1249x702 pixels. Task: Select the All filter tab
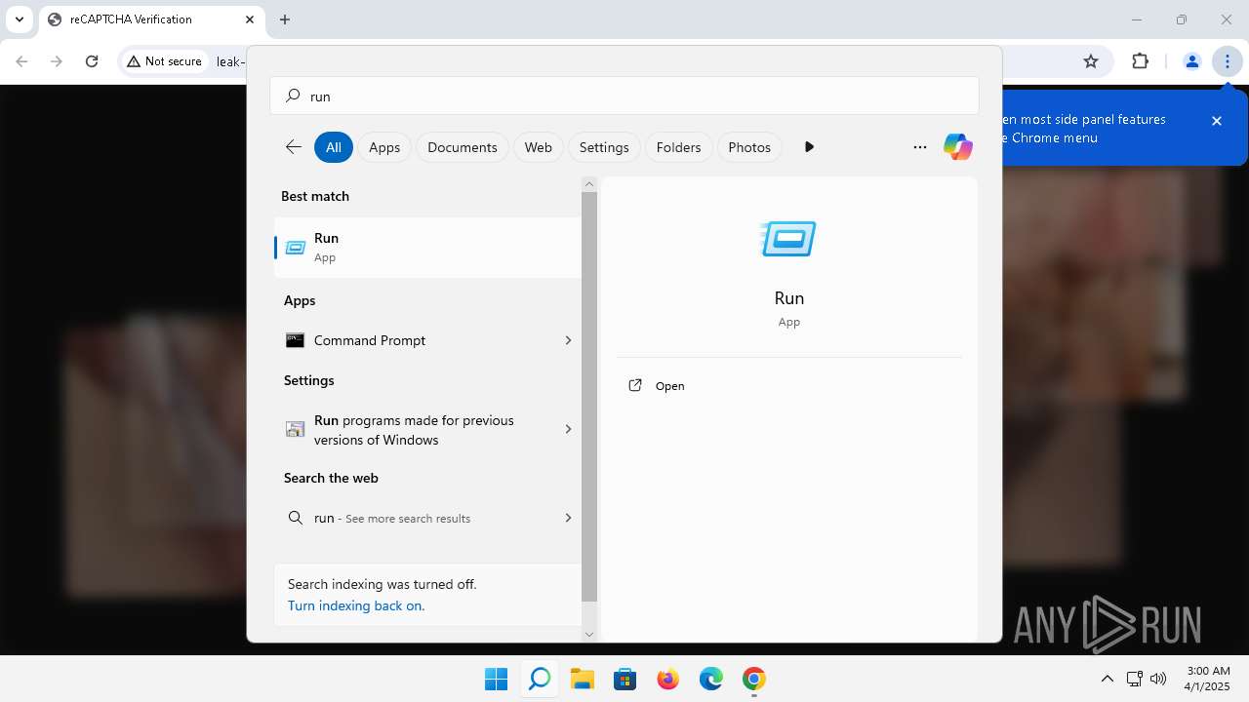pyautogui.click(x=334, y=147)
